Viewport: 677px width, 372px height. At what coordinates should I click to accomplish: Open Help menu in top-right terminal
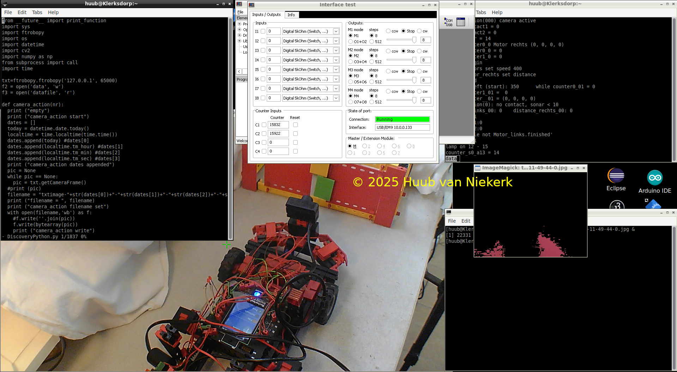click(497, 12)
